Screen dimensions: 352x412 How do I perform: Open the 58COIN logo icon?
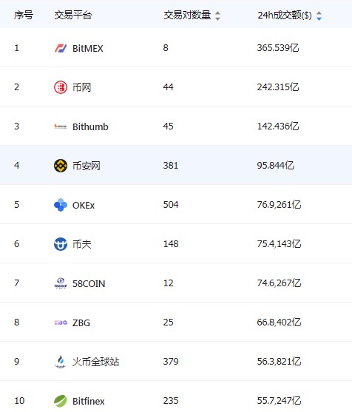coord(61,283)
